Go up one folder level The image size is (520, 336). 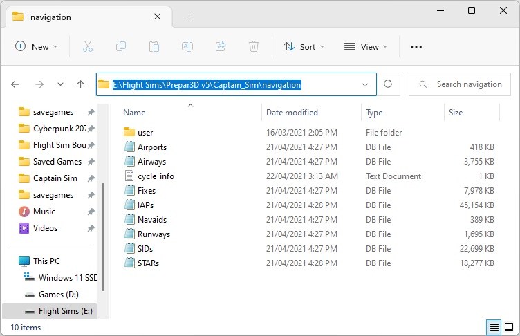tap(80, 84)
